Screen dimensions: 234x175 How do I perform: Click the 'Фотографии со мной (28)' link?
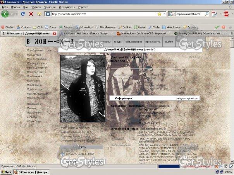click(75, 128)
